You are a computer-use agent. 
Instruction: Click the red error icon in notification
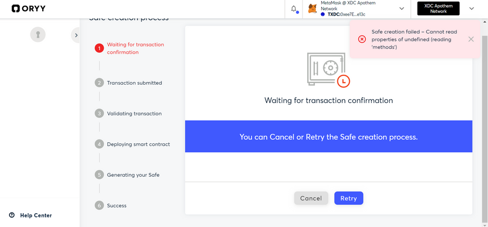(362, 39)
